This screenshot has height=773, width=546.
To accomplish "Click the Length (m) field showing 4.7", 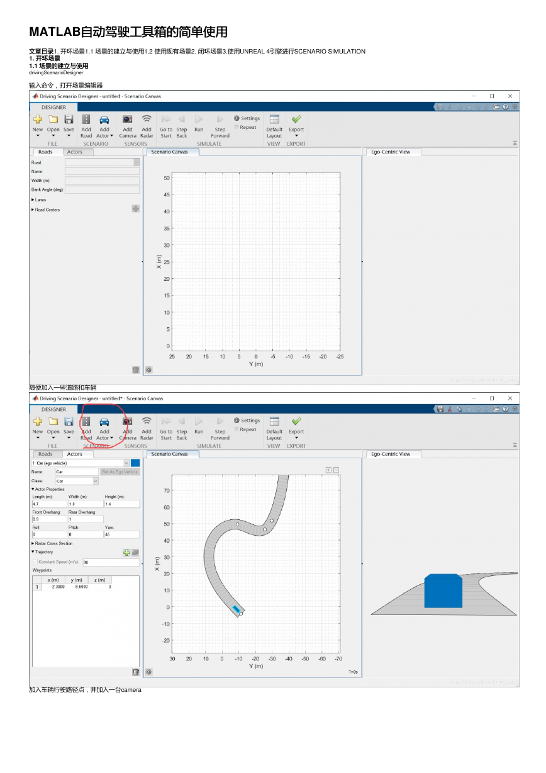I will pos(49,504).
